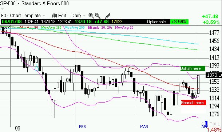Click the Optionable label
222x132 pixels.
(156, 22)
